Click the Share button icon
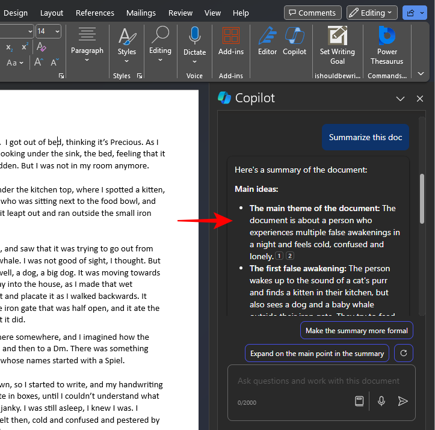 410,13
